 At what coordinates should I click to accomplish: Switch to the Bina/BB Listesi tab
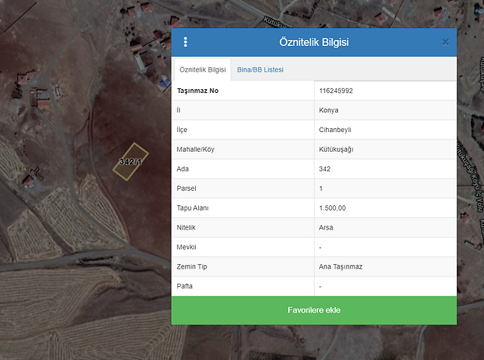(260, 69)
